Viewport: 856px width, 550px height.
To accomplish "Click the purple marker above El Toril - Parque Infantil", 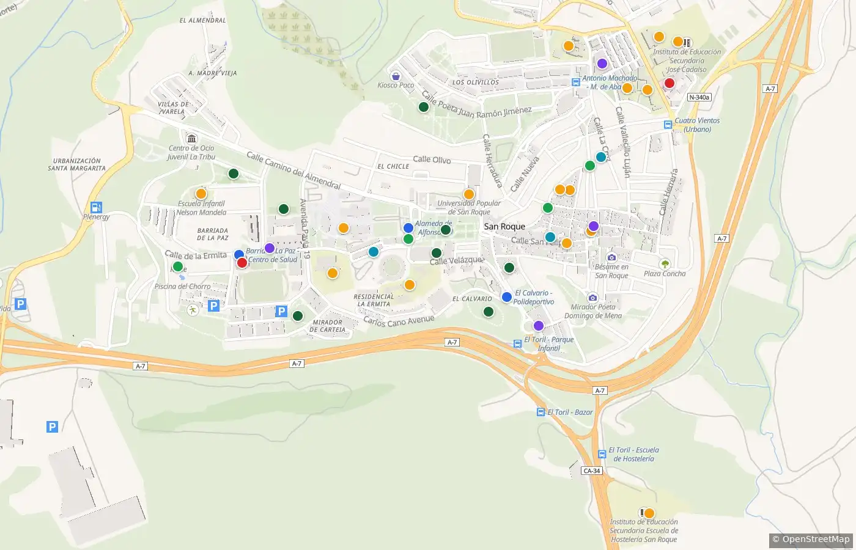I will 539,326.
